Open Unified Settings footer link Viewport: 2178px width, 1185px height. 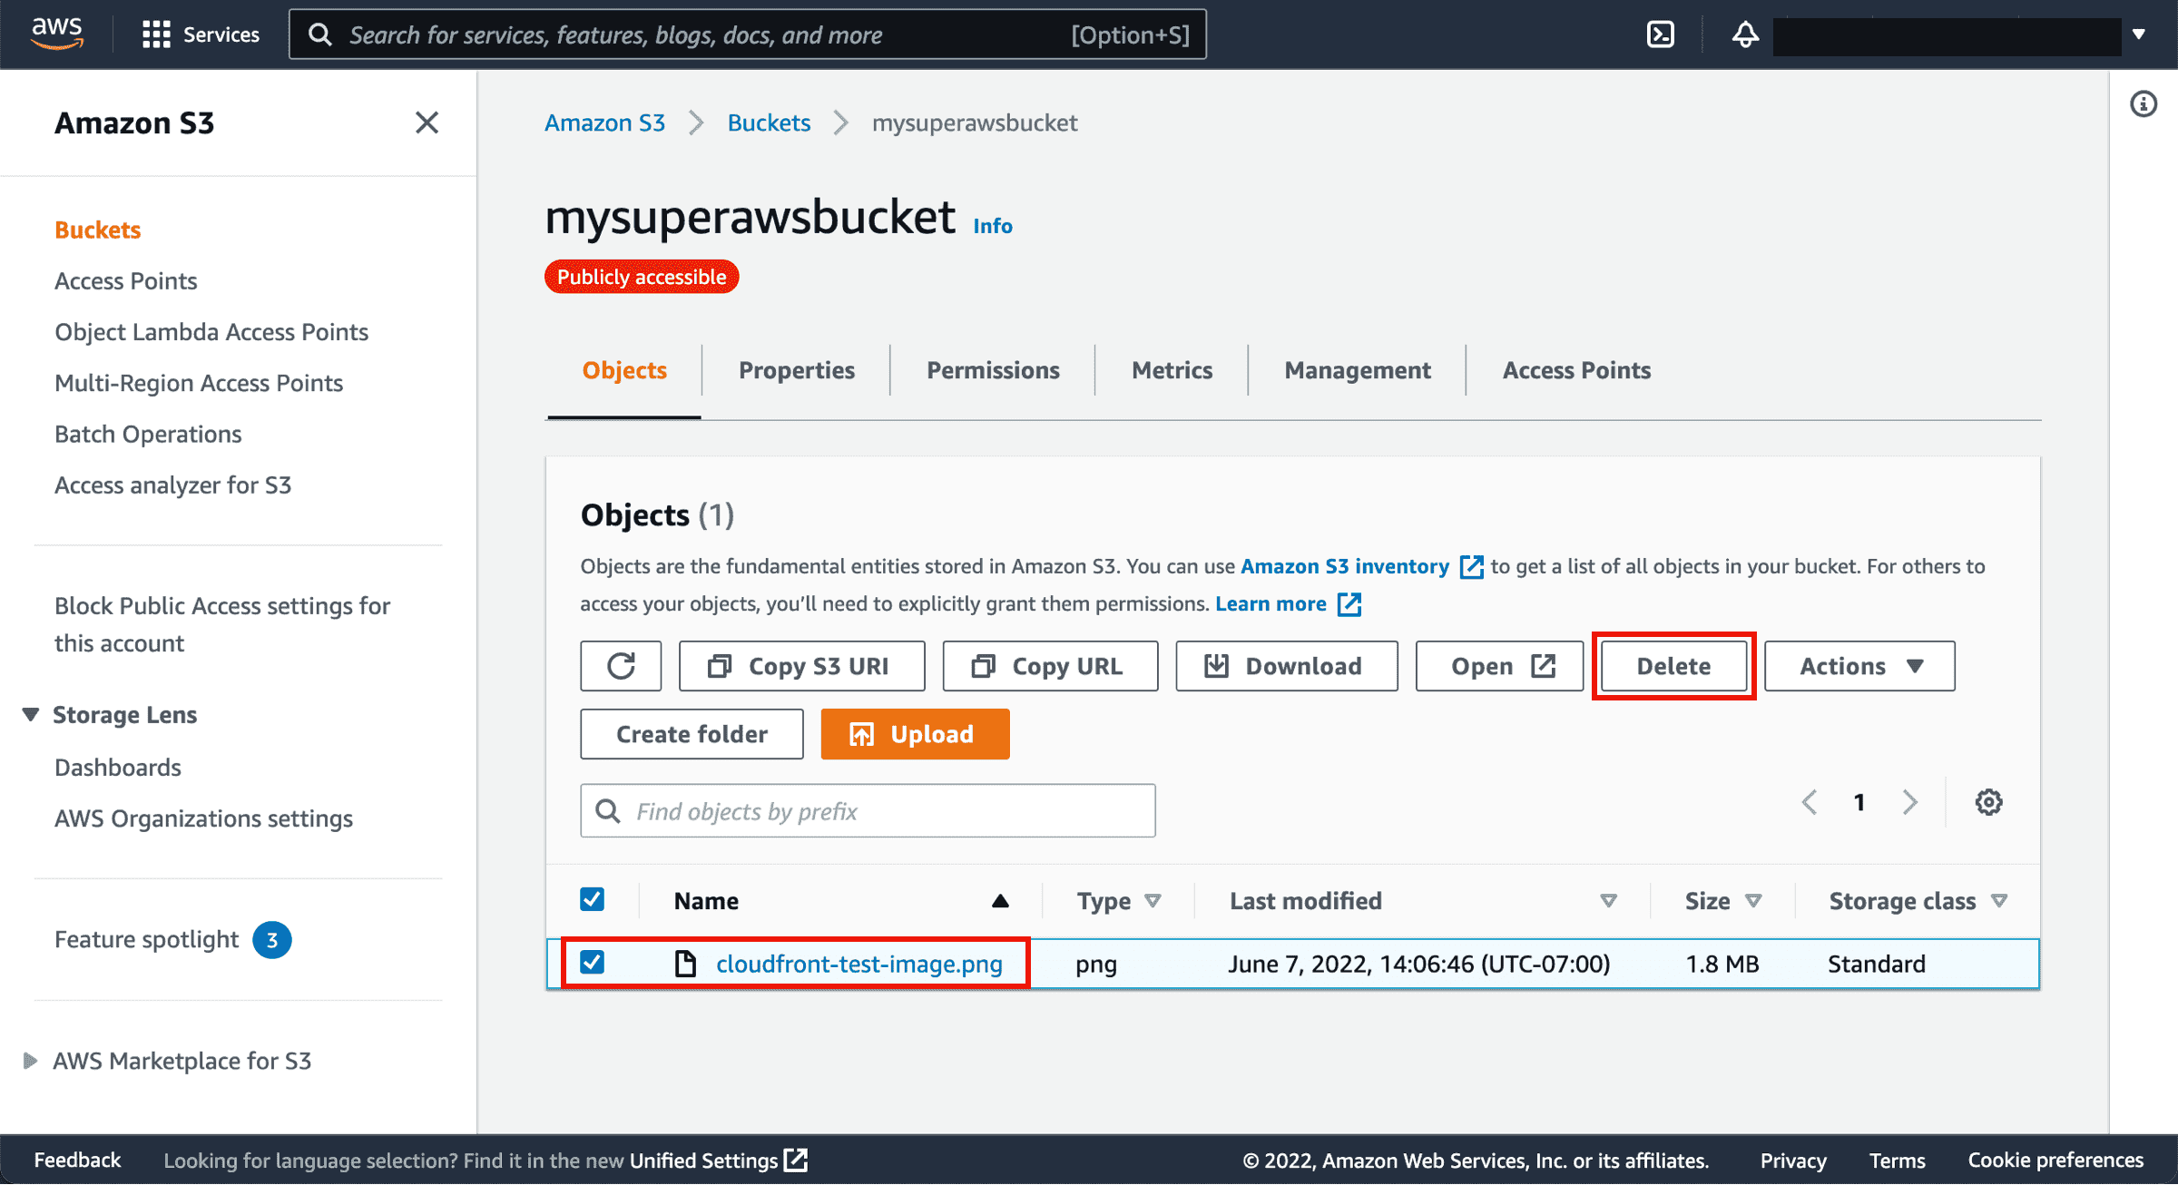tap(718, 1161)
